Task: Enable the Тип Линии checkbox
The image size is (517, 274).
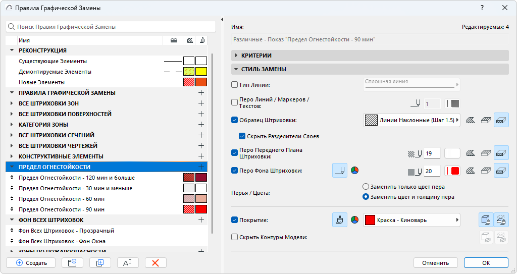Action: click(234, 85)
